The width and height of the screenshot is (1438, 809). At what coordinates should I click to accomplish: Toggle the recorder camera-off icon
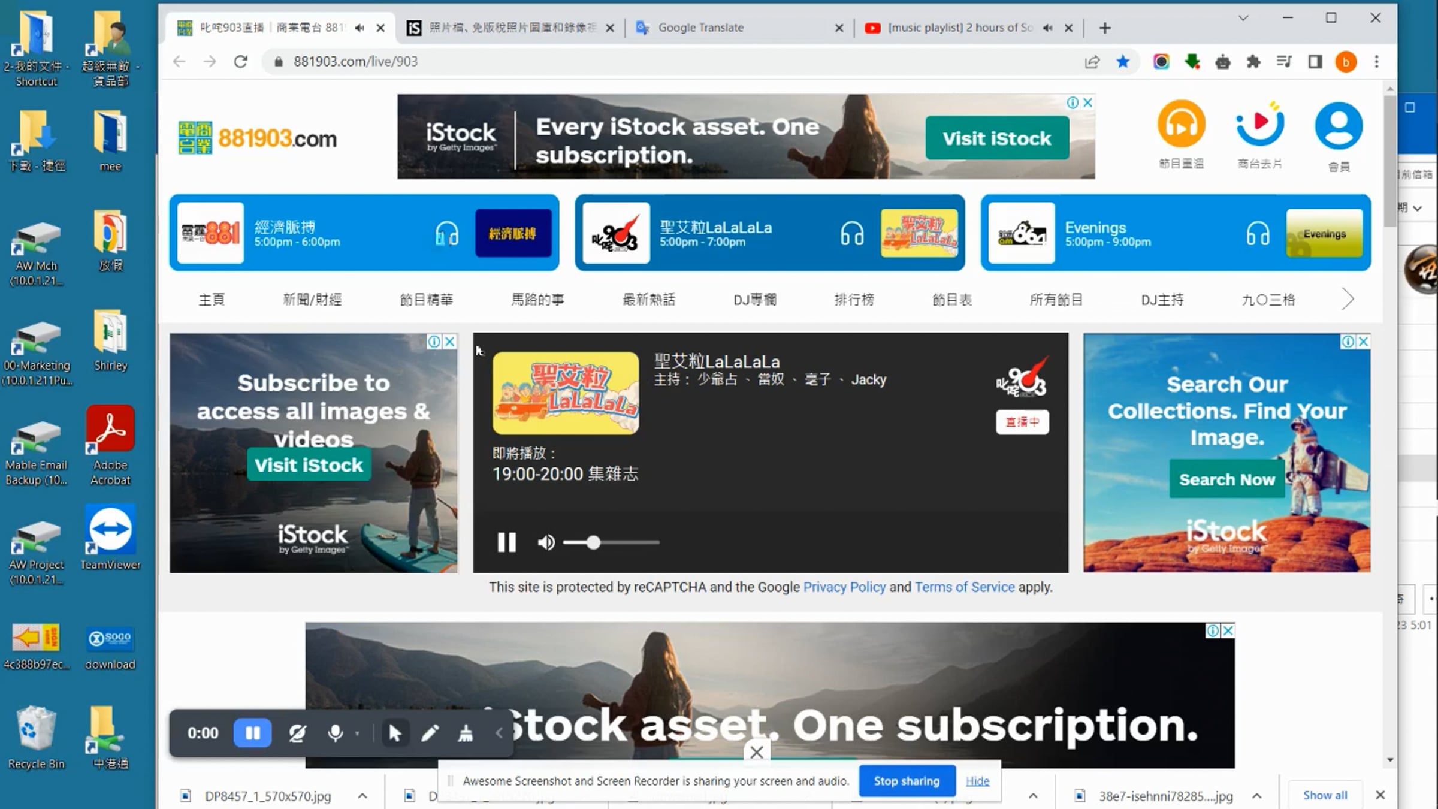point(297,733)
